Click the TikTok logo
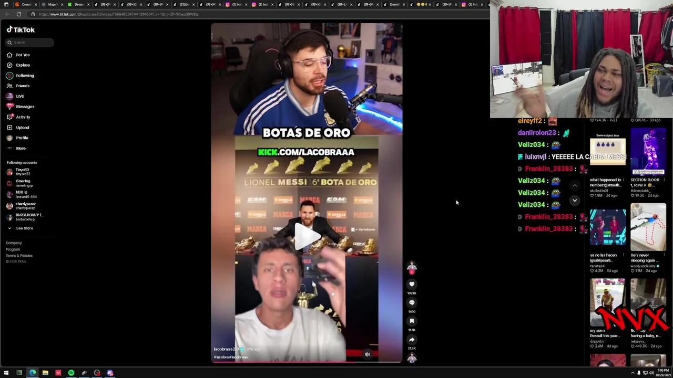673x378 pixels. point(21,30)
